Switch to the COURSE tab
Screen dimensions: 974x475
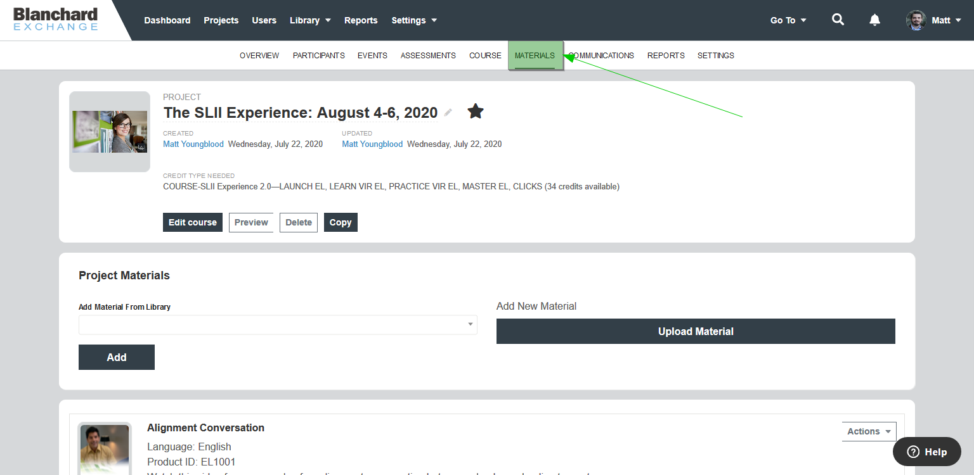(485, 56)
